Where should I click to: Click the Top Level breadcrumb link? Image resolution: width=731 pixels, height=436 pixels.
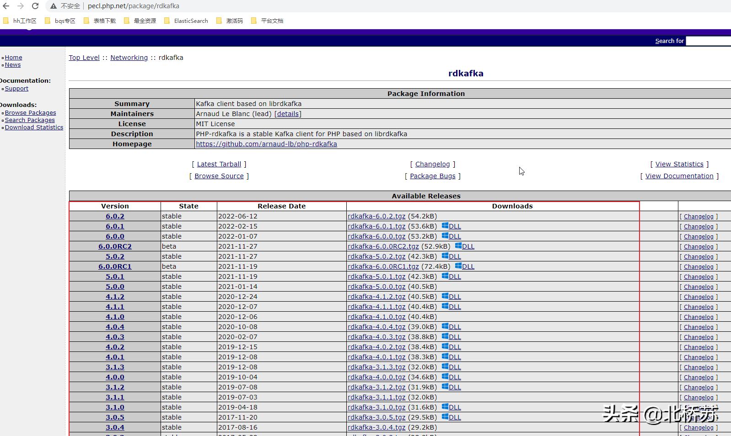[84, 58]
